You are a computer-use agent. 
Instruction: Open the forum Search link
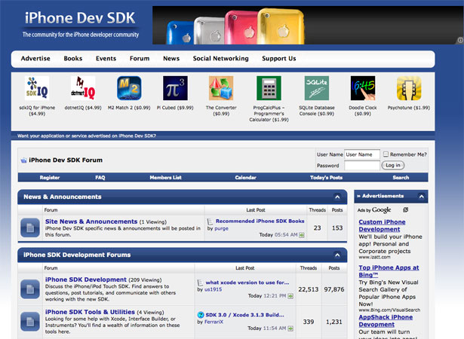coord(401,178)
